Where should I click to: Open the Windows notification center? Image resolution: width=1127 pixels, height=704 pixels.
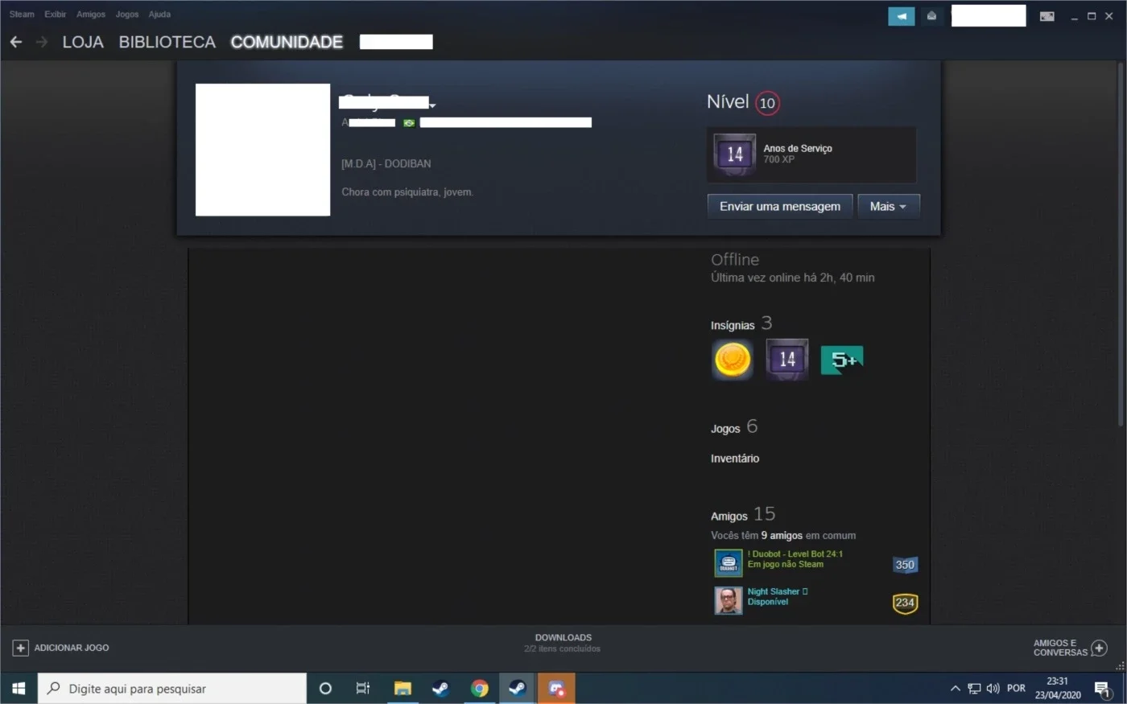(1102, 689)
